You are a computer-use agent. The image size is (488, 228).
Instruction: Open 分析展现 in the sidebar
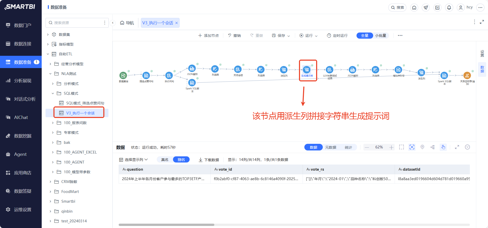point(21,81)
